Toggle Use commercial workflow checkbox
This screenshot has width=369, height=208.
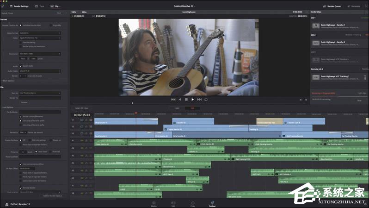coord(21,164)
